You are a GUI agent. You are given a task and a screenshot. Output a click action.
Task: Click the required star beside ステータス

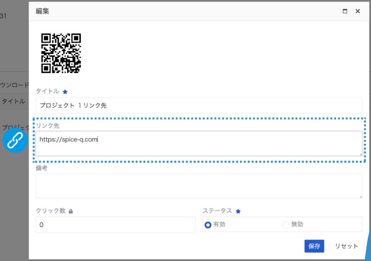pos(238,211)
